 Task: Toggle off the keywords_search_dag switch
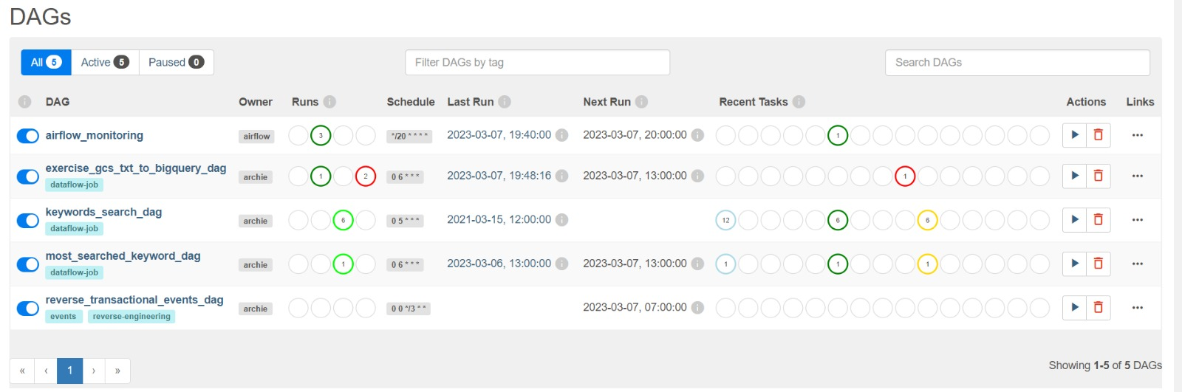[x=28, y=220]
